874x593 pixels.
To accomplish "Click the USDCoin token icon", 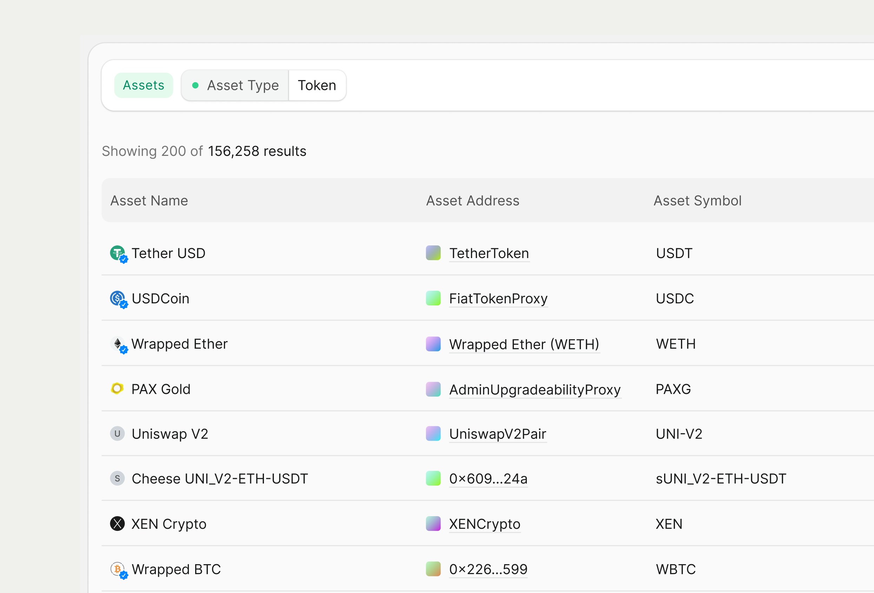I will [x=117, y=298].
